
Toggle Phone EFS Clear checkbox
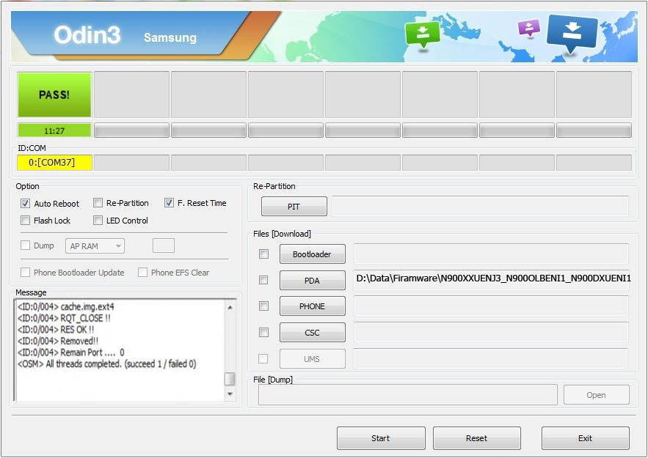142,273
